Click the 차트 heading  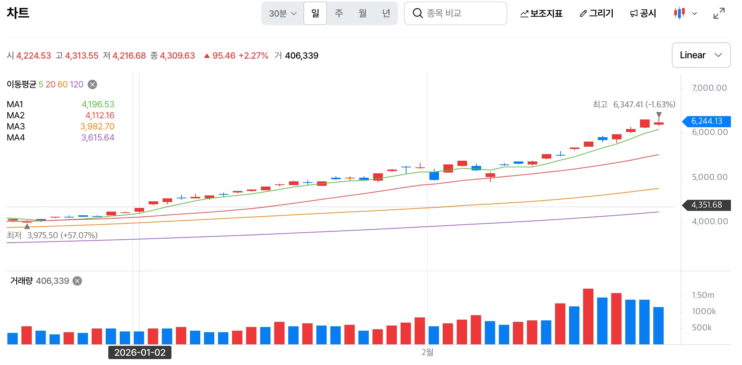click(x=18, y=13)
